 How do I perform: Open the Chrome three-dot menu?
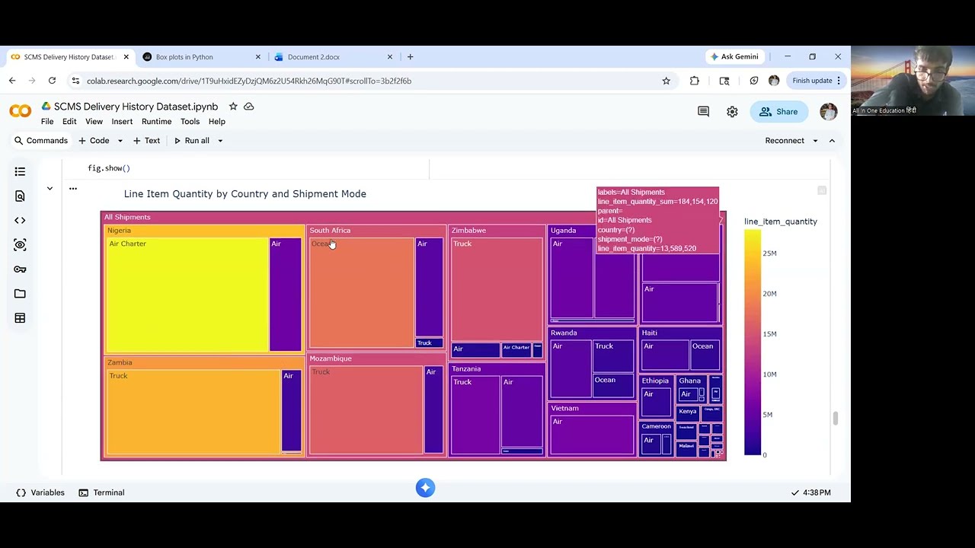click(839, 81)
